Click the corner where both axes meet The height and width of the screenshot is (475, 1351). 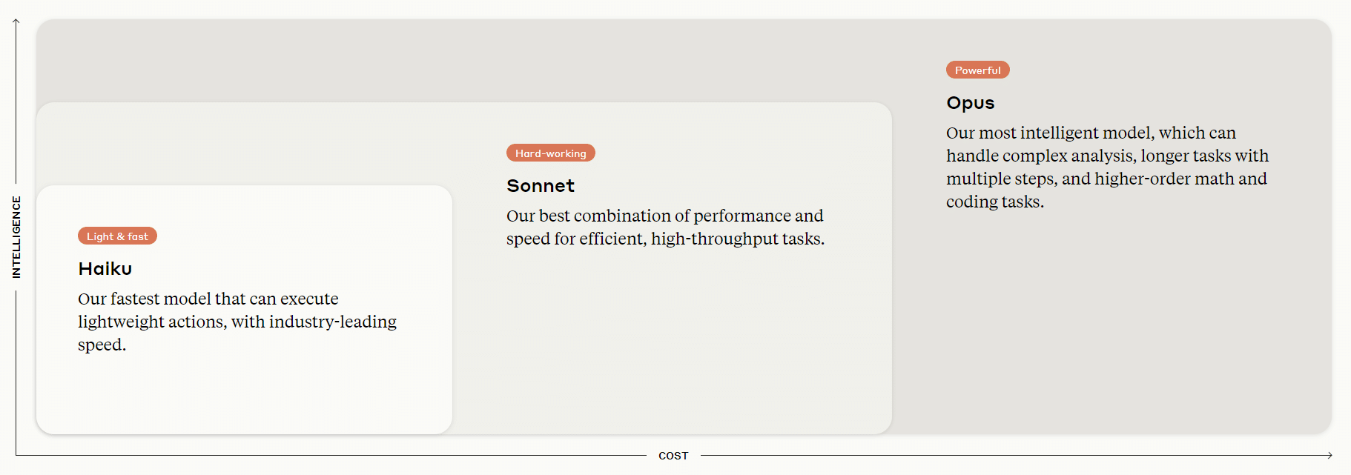(x=16, y=455)
